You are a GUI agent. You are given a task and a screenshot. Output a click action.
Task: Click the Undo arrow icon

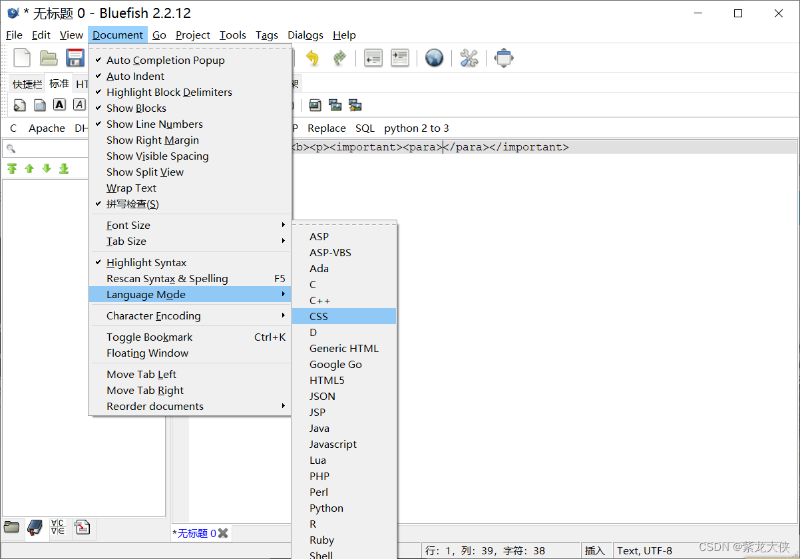pos(312,58)
